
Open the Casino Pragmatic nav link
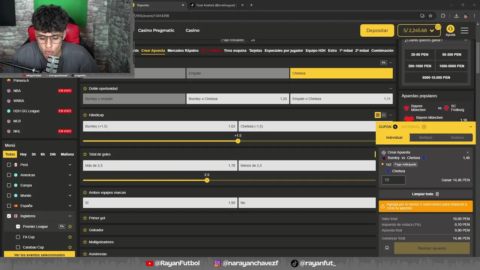[156, 30]
